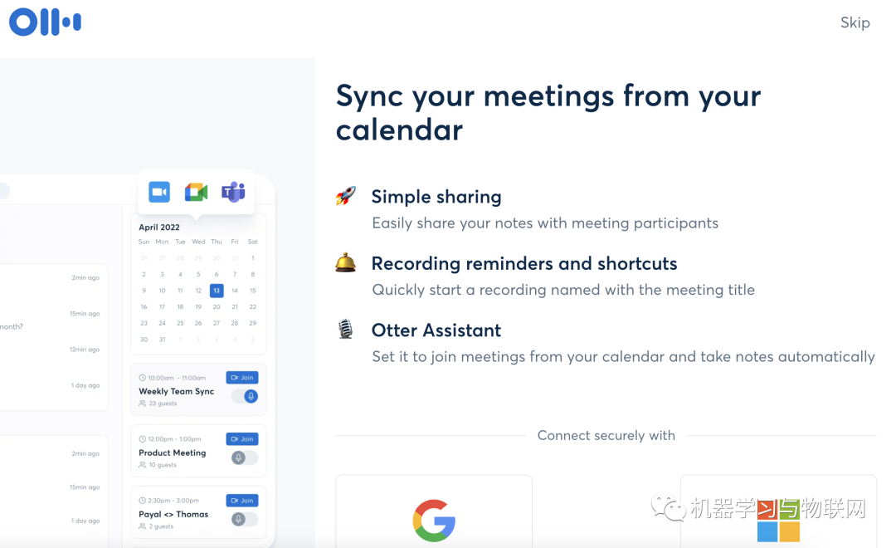Join the Weekly Team Sync meeting
The width and height of the screenshot is (896, 548).
tap(242, 377)
